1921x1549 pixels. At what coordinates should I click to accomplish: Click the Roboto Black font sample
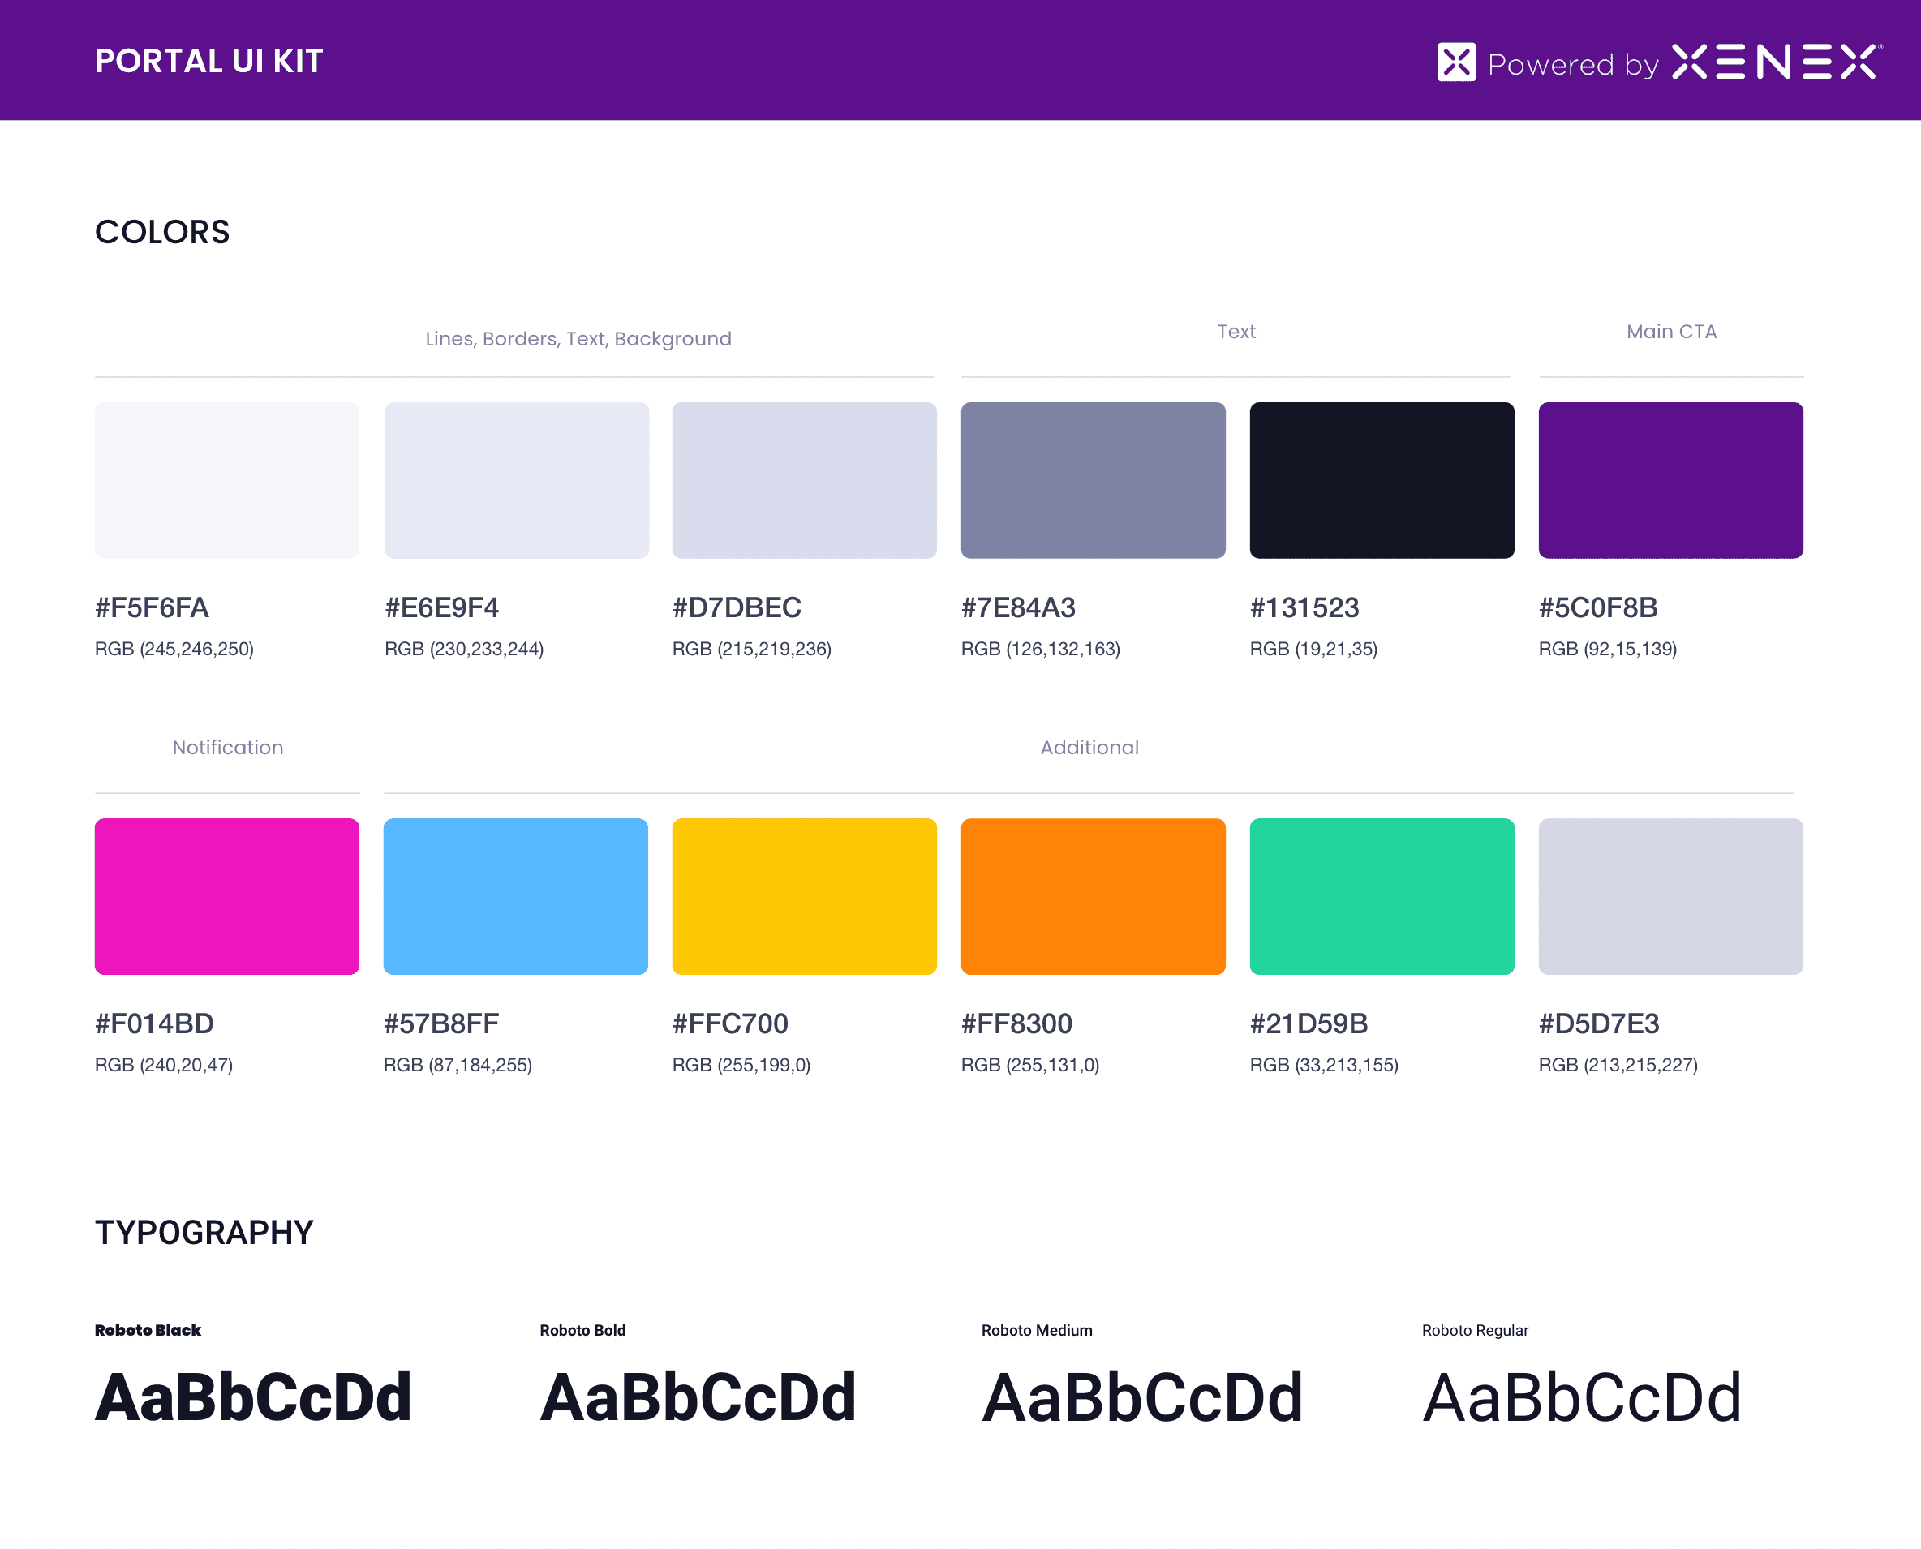click(x=254, y=1397)
